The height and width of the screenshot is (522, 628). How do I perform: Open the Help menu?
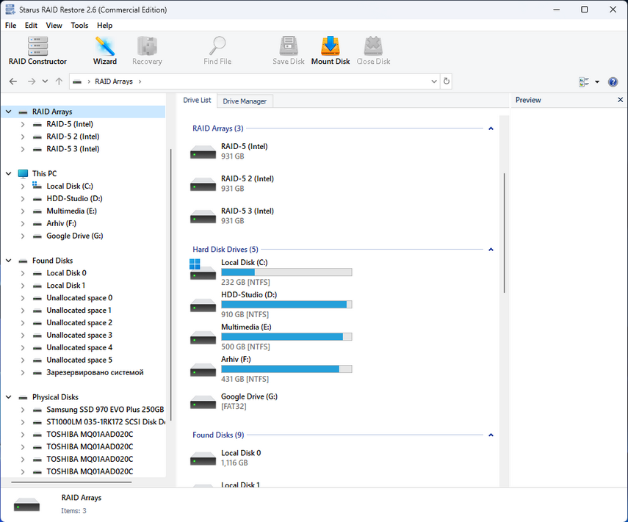coord(104,25)
